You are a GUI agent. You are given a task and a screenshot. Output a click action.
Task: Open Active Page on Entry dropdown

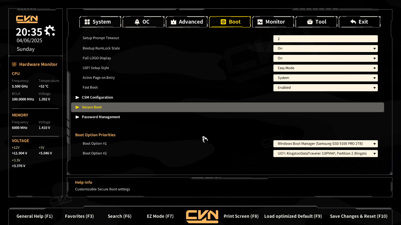325,78
